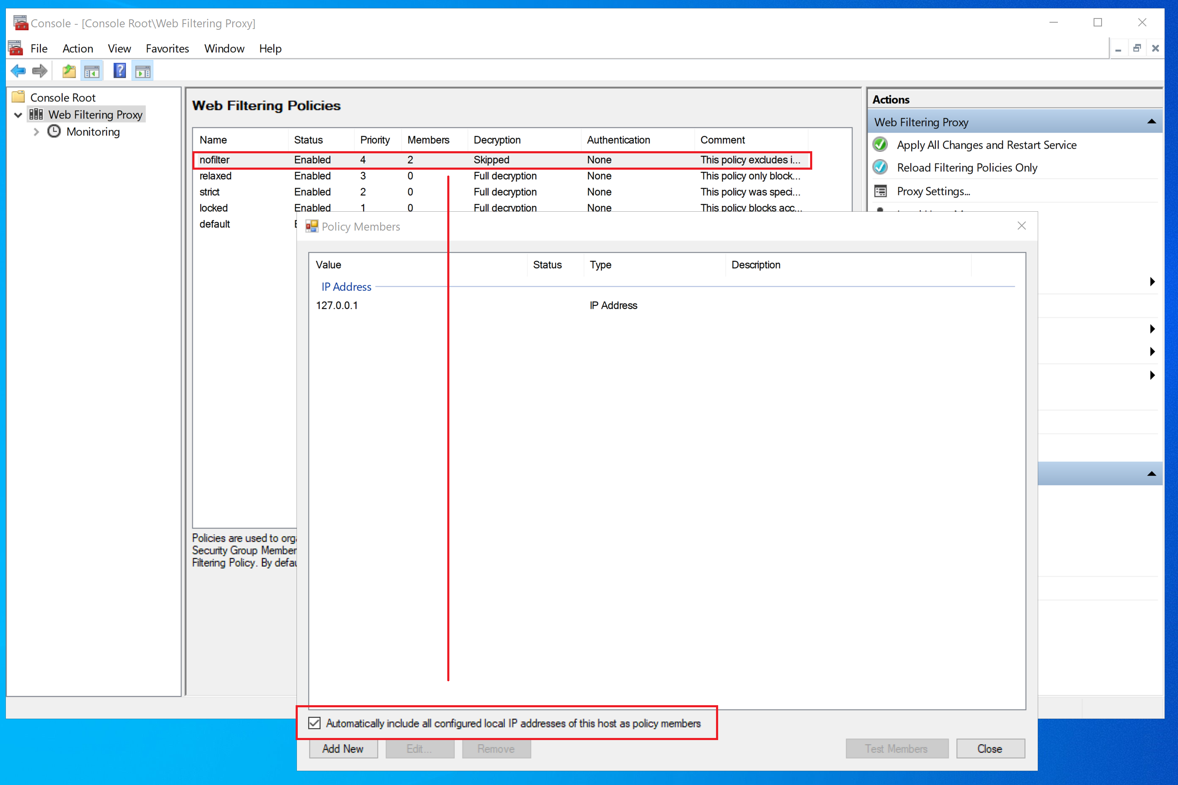Click the Forward arrow toolbar icon
This screenshot has height=785, width=1178.
(39, 71)
